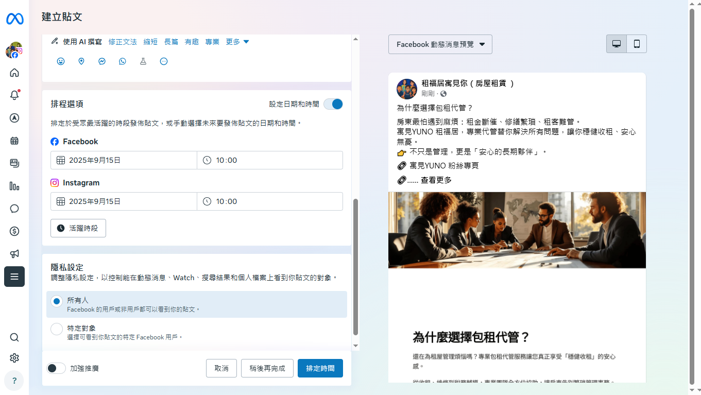Open the insights bar chart icon

[14, 186]
